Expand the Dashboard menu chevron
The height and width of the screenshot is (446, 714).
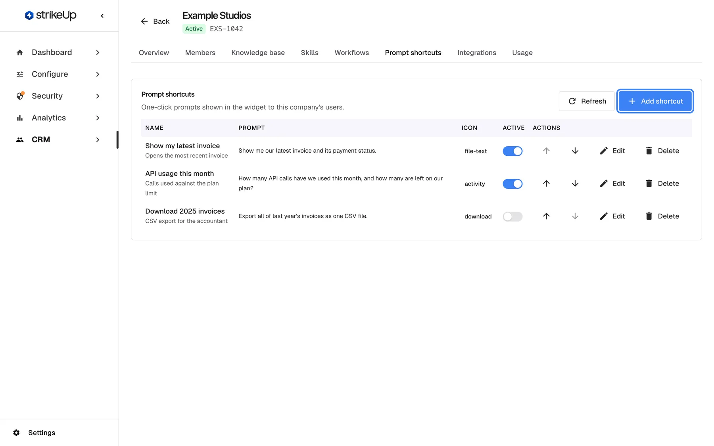click(98, 52)
